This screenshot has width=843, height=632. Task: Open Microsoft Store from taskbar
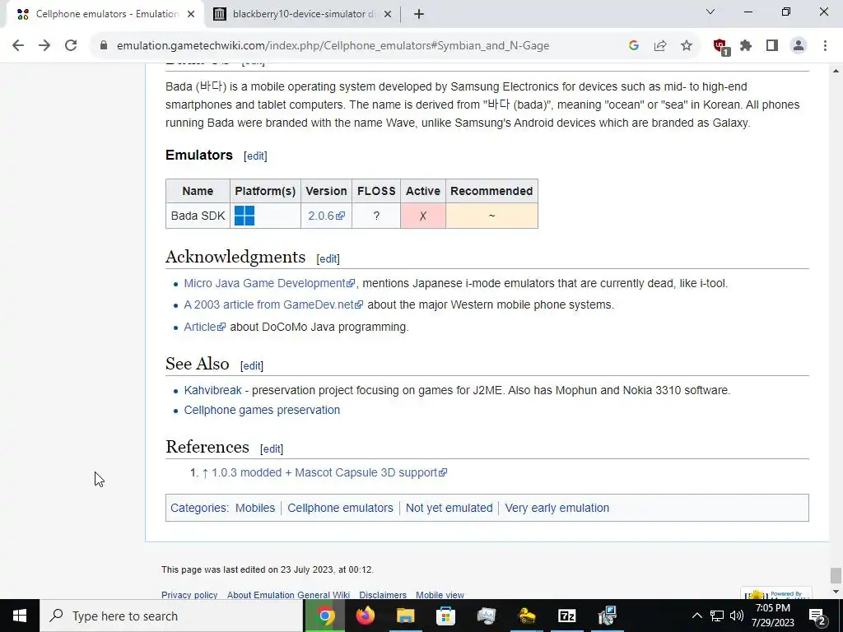coord(445,616)
